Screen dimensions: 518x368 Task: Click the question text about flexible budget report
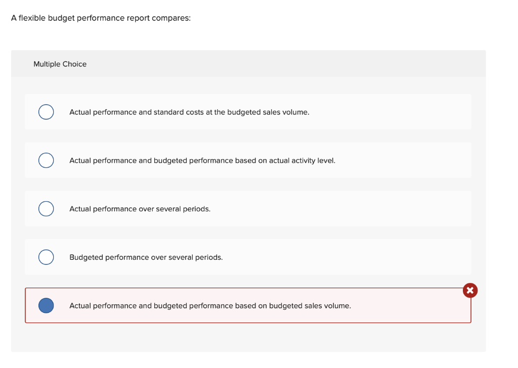101,18
